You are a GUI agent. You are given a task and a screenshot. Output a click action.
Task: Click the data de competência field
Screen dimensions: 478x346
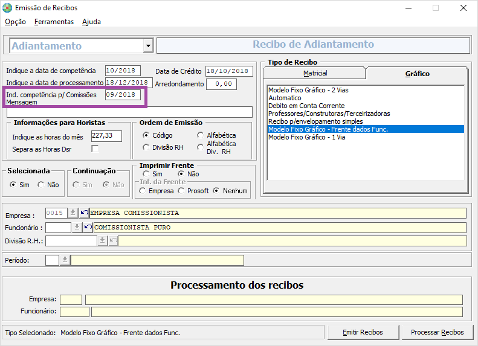click(x=123, y=71)
